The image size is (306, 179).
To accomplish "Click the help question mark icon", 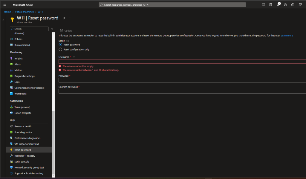I will [293, 5].
